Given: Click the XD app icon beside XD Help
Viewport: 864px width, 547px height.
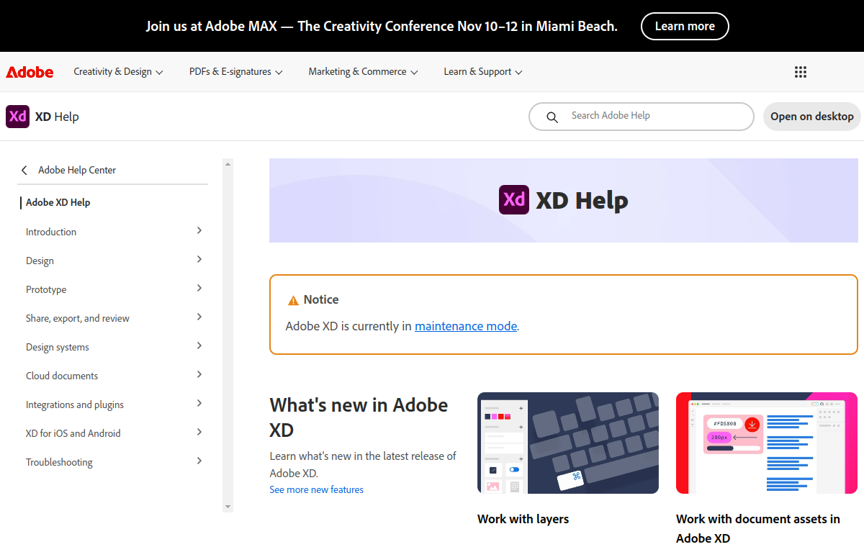Looking at the screenshot, I should (17, 116).
